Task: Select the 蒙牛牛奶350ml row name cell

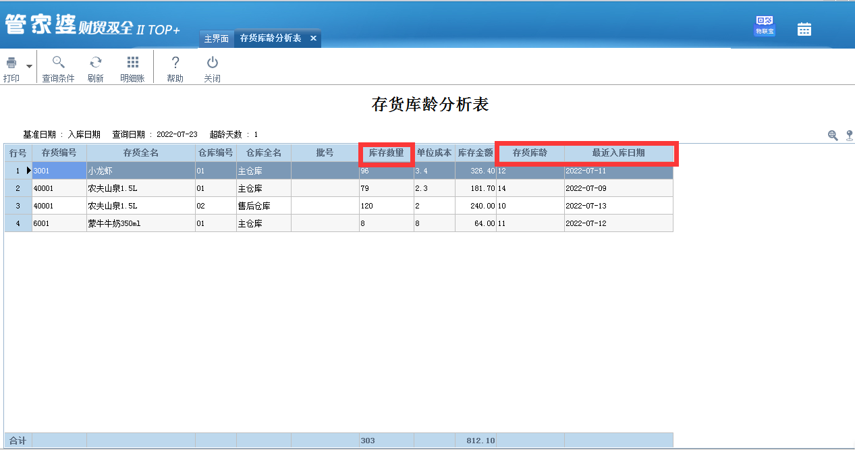Action: [x=140, y=223]
